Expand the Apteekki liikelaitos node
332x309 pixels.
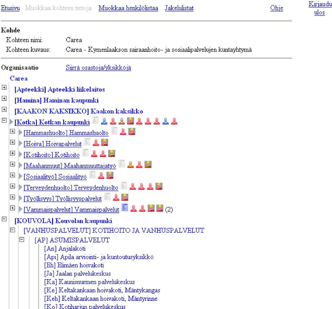(4, 87)
